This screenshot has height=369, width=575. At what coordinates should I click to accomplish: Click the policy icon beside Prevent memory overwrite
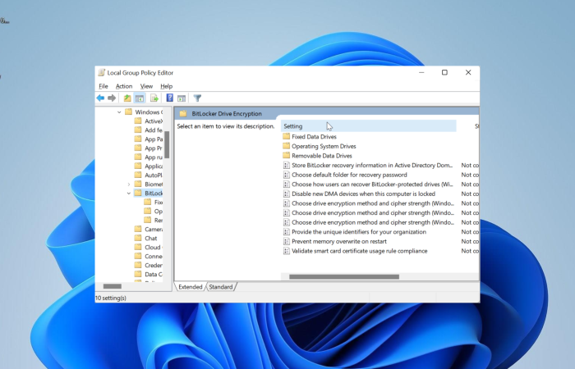click(287, 241)
